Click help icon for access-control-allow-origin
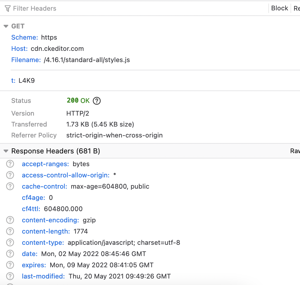The width and height of the screenshot is (300, 285). pos(10,175)
